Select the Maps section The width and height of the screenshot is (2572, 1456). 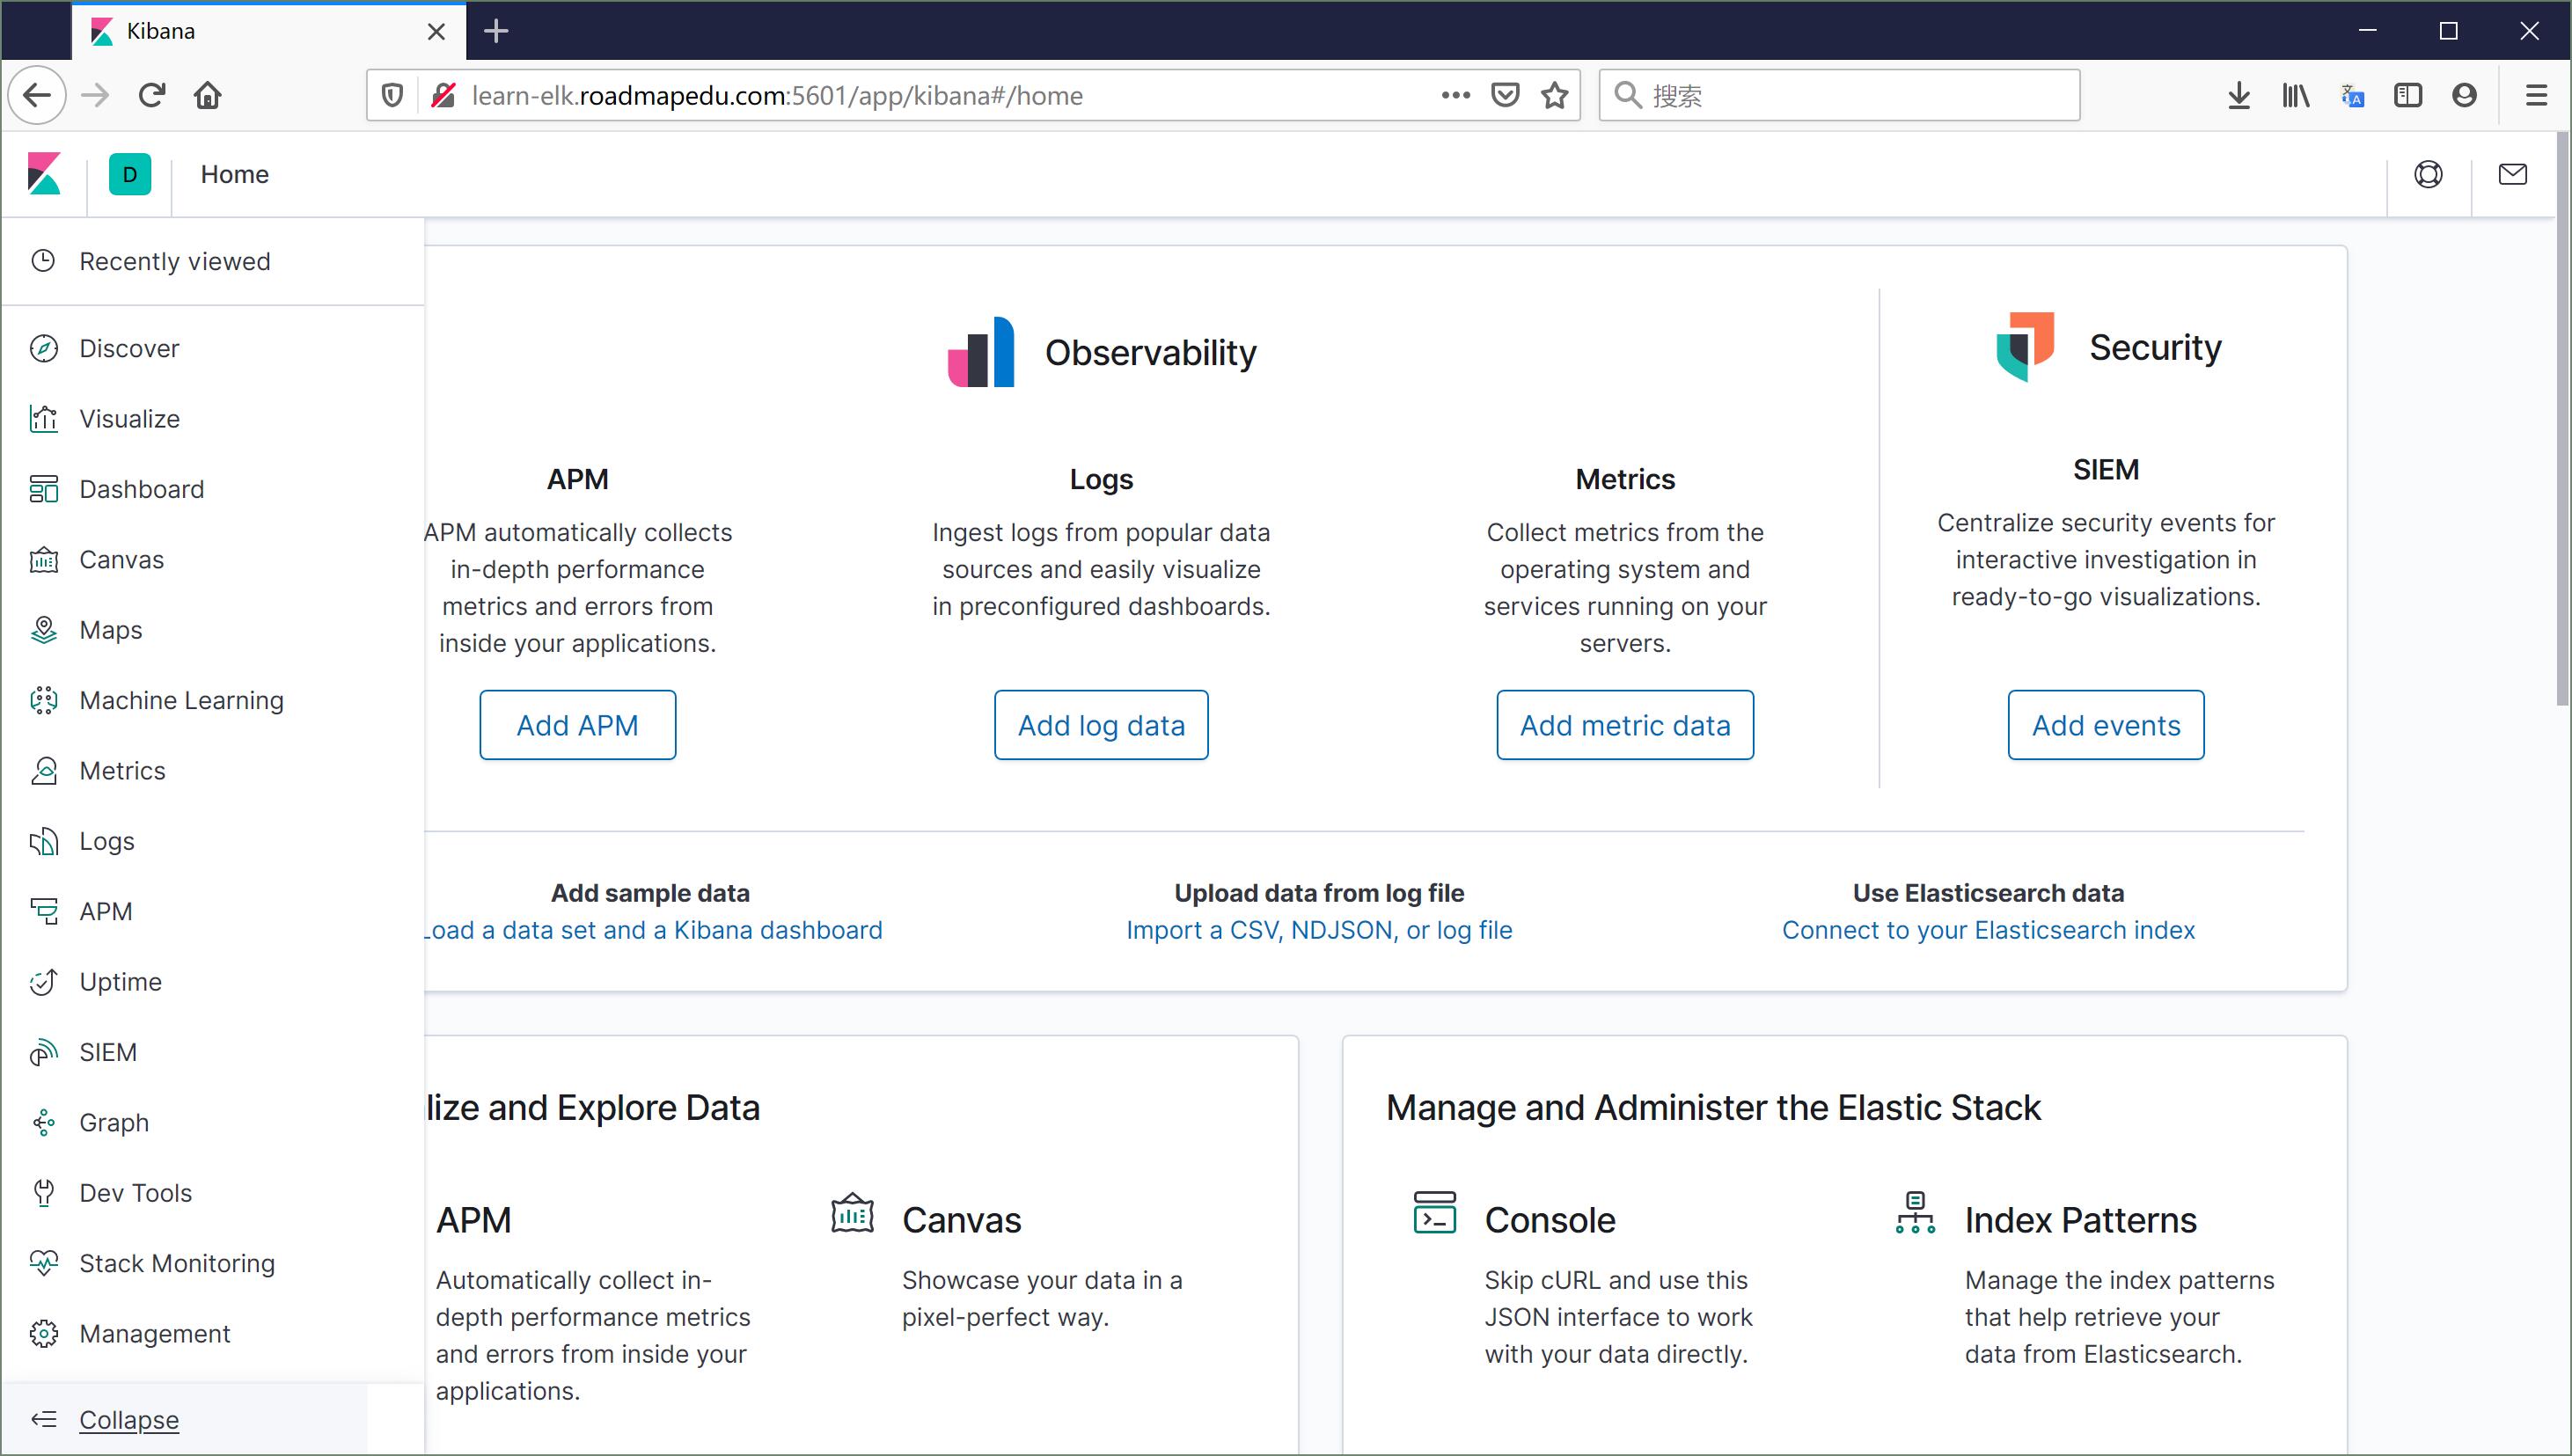click(x=111, y=631)
